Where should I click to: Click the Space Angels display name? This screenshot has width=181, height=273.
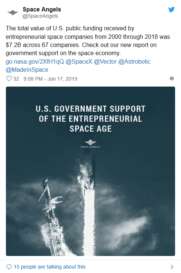pos(42,9)
